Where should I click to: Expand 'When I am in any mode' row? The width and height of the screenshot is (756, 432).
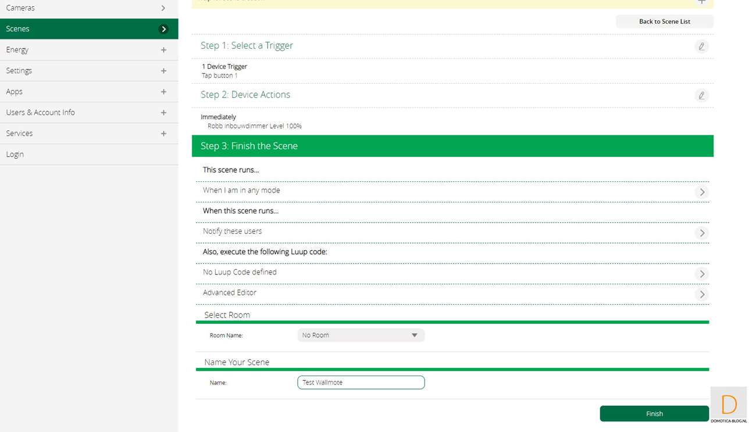coord(702,192)
